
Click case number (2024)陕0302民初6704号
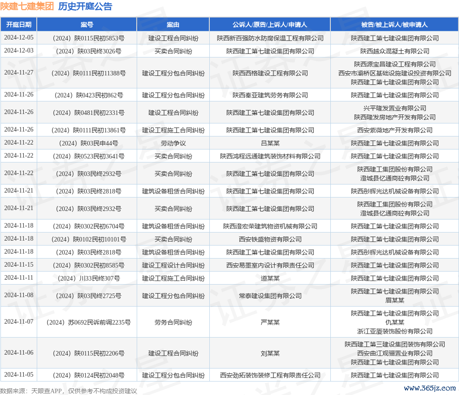[x=88, y=227]
